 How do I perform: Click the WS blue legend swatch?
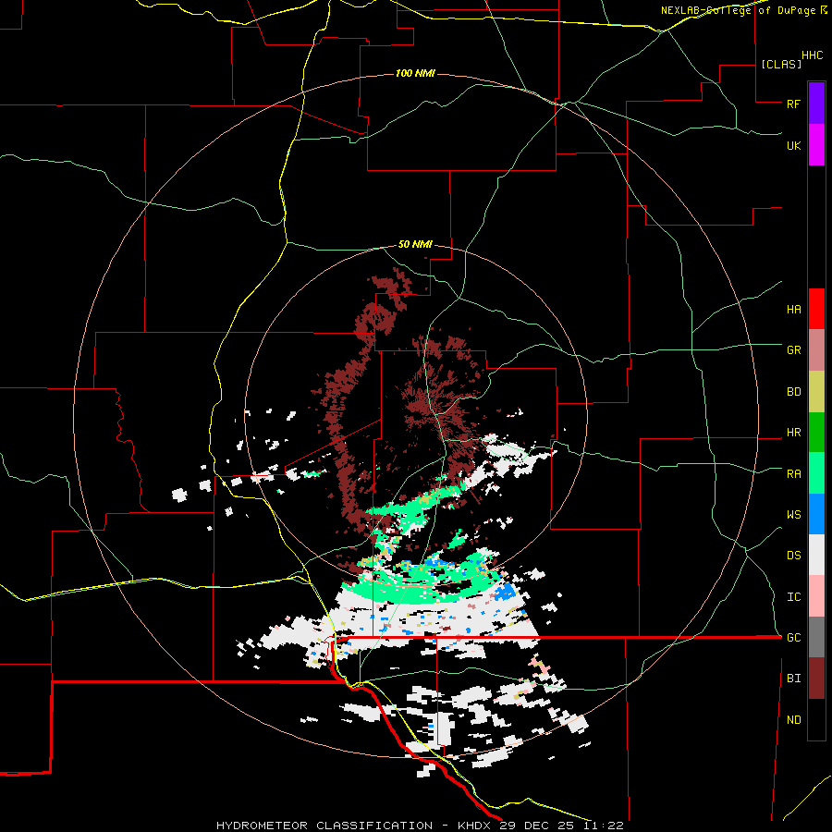816,514
